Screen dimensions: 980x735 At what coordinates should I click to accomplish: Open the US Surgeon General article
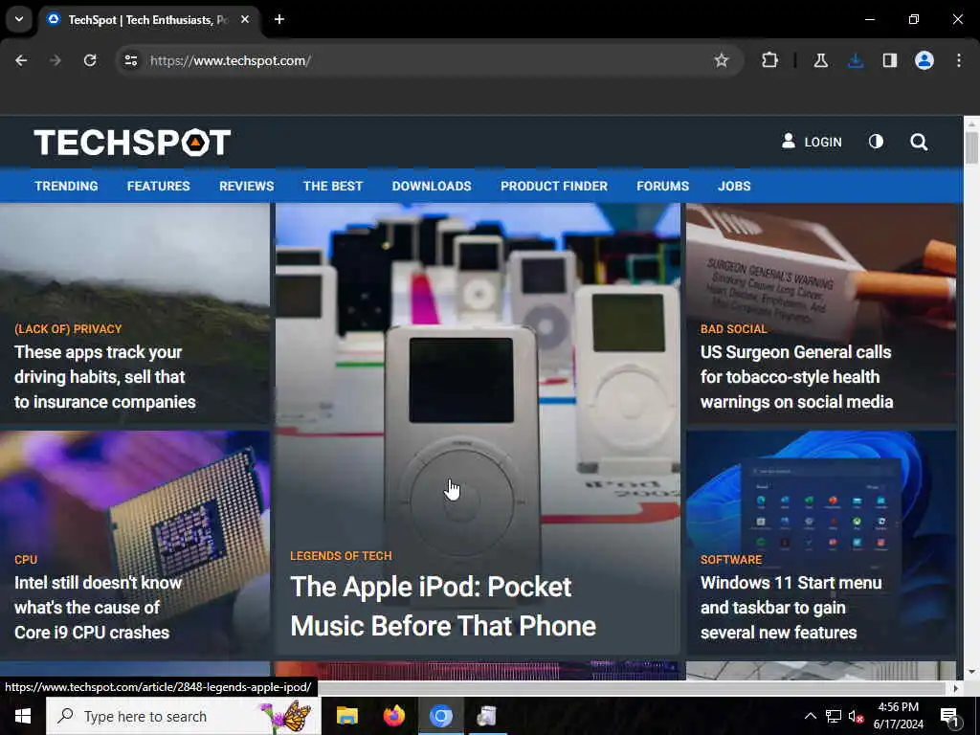pyautogui.click(x=796, y=377)
